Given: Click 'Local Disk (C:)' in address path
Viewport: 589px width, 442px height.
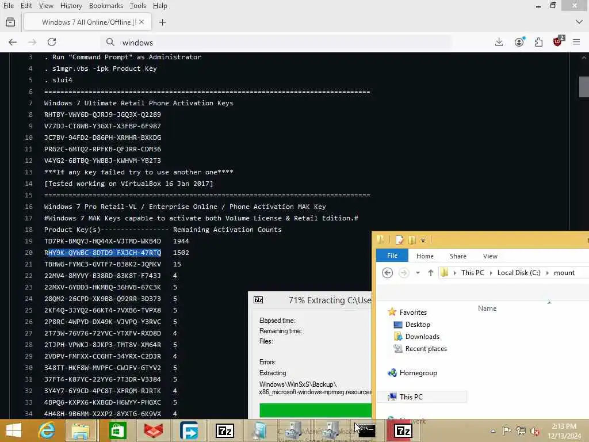Looking at the screenshot, I should 519,272.
